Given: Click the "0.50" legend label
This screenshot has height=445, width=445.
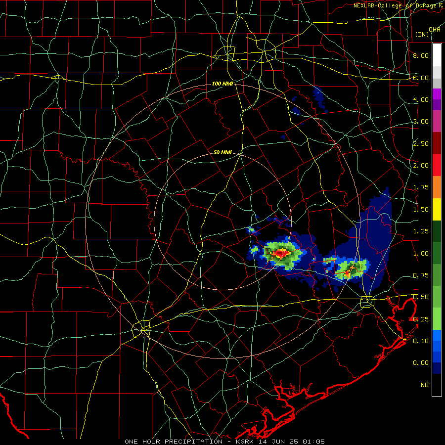Looking at the screenshot, I should [421, 297].
